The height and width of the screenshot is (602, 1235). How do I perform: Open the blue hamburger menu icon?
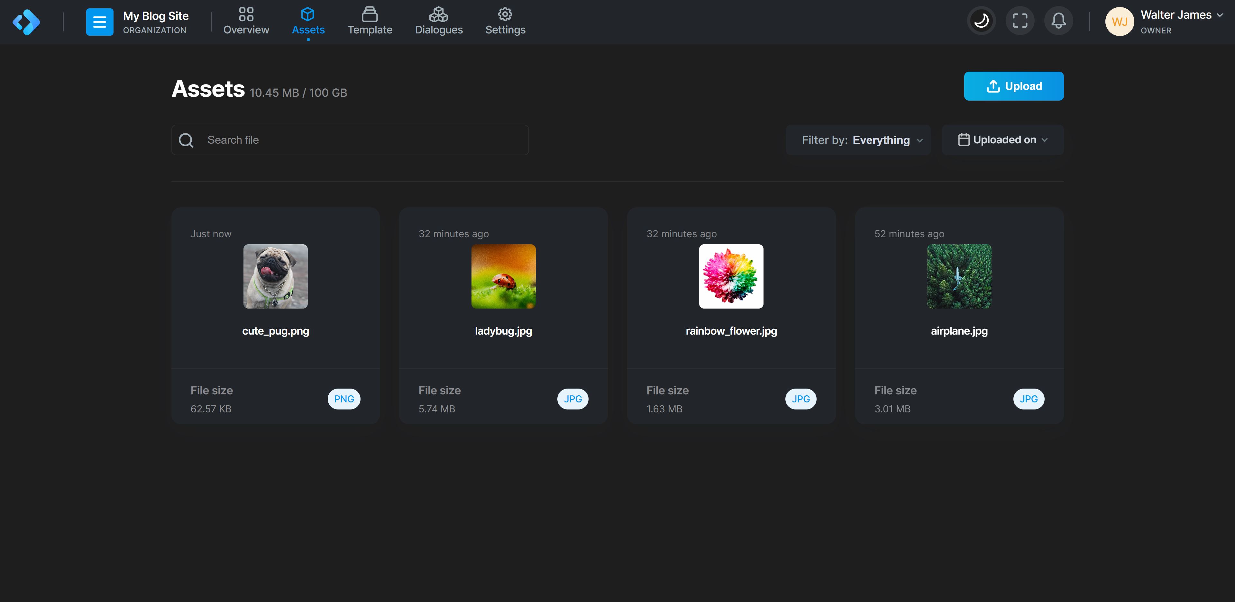pos(99,22)
